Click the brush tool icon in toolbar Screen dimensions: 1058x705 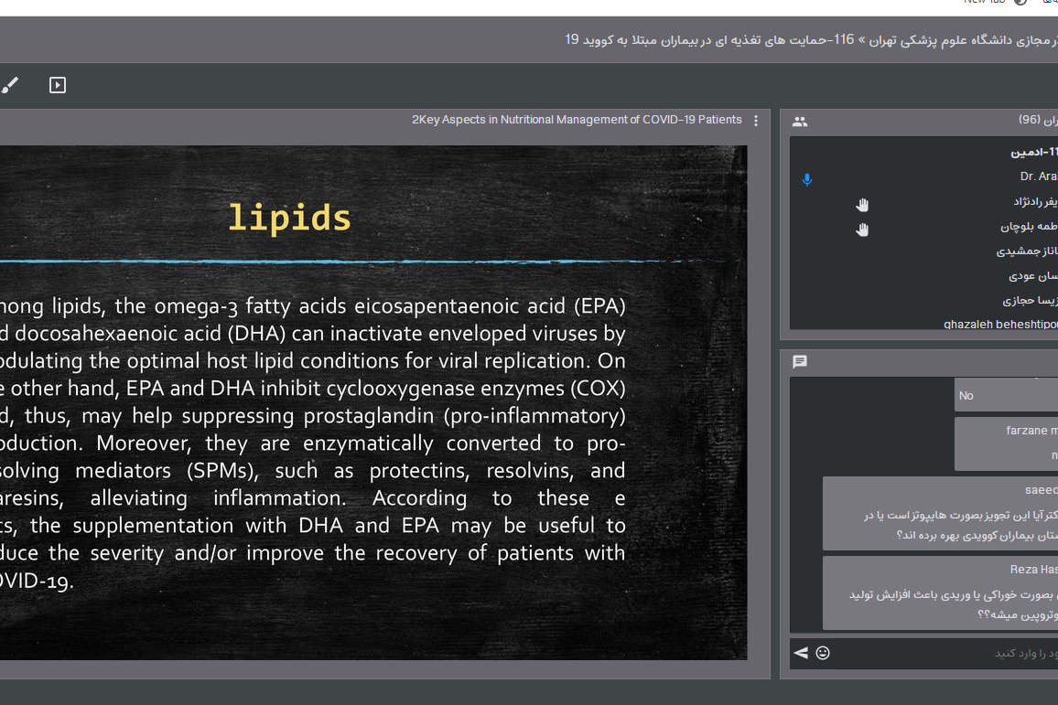[x=10, y=85]
